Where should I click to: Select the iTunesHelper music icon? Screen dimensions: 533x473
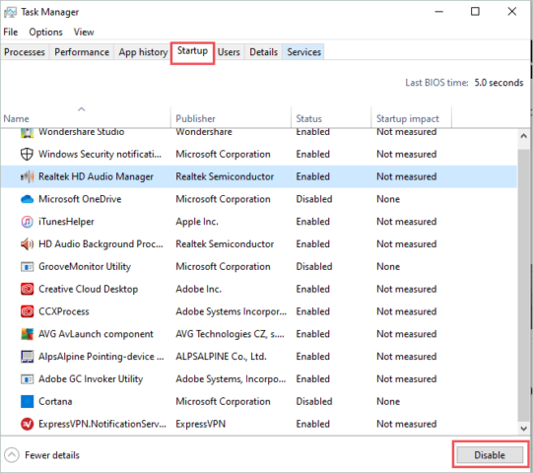(x=28, y=222)
